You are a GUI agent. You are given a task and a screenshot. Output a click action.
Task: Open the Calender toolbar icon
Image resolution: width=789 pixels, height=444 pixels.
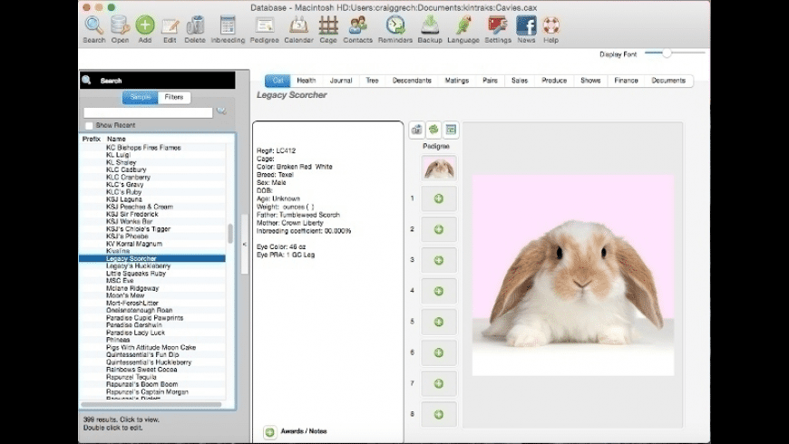(x=298, y=26)
